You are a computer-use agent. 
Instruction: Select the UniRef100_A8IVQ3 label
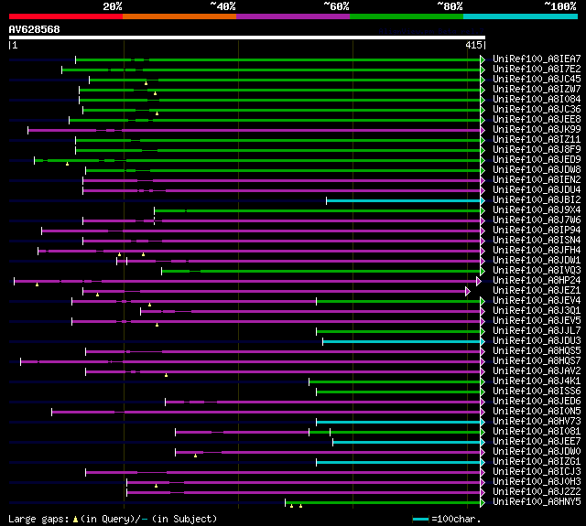click(537, 271)
